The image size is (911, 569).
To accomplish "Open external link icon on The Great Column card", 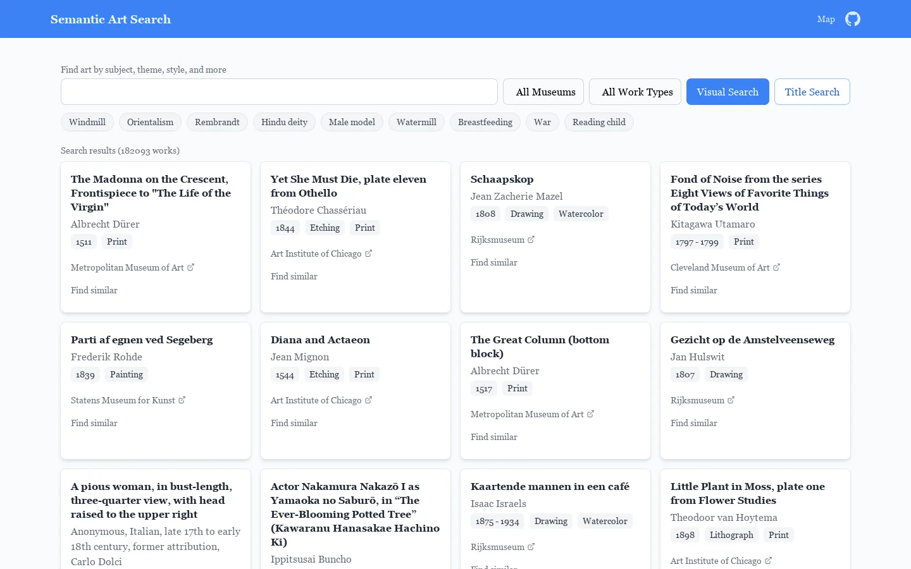I will point(590,414).
